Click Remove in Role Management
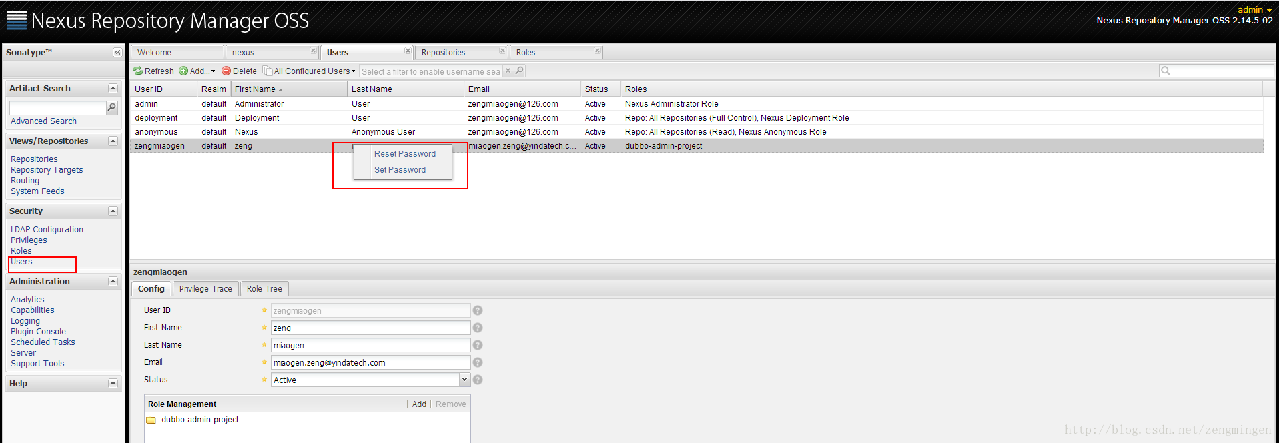This screenshot has height=443, width=1279. [x=451, y=404]
